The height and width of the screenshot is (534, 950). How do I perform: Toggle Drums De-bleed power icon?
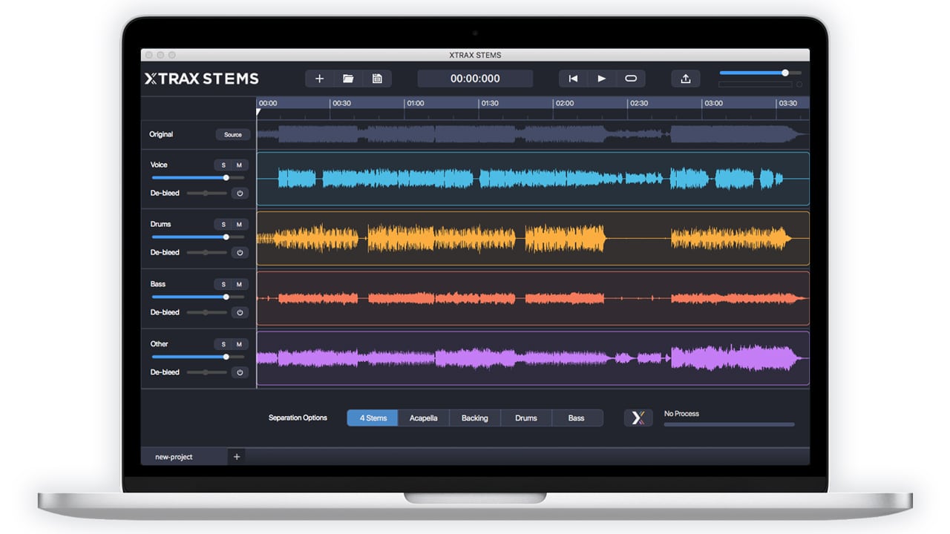click(240, 252)
